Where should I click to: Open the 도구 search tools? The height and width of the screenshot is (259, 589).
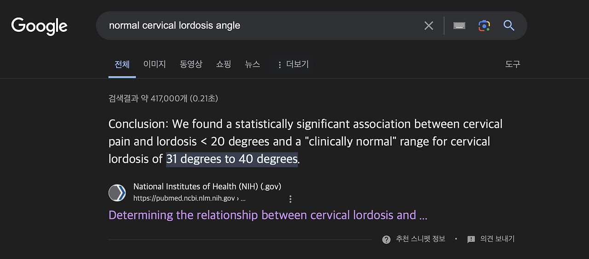coord(513,65)
